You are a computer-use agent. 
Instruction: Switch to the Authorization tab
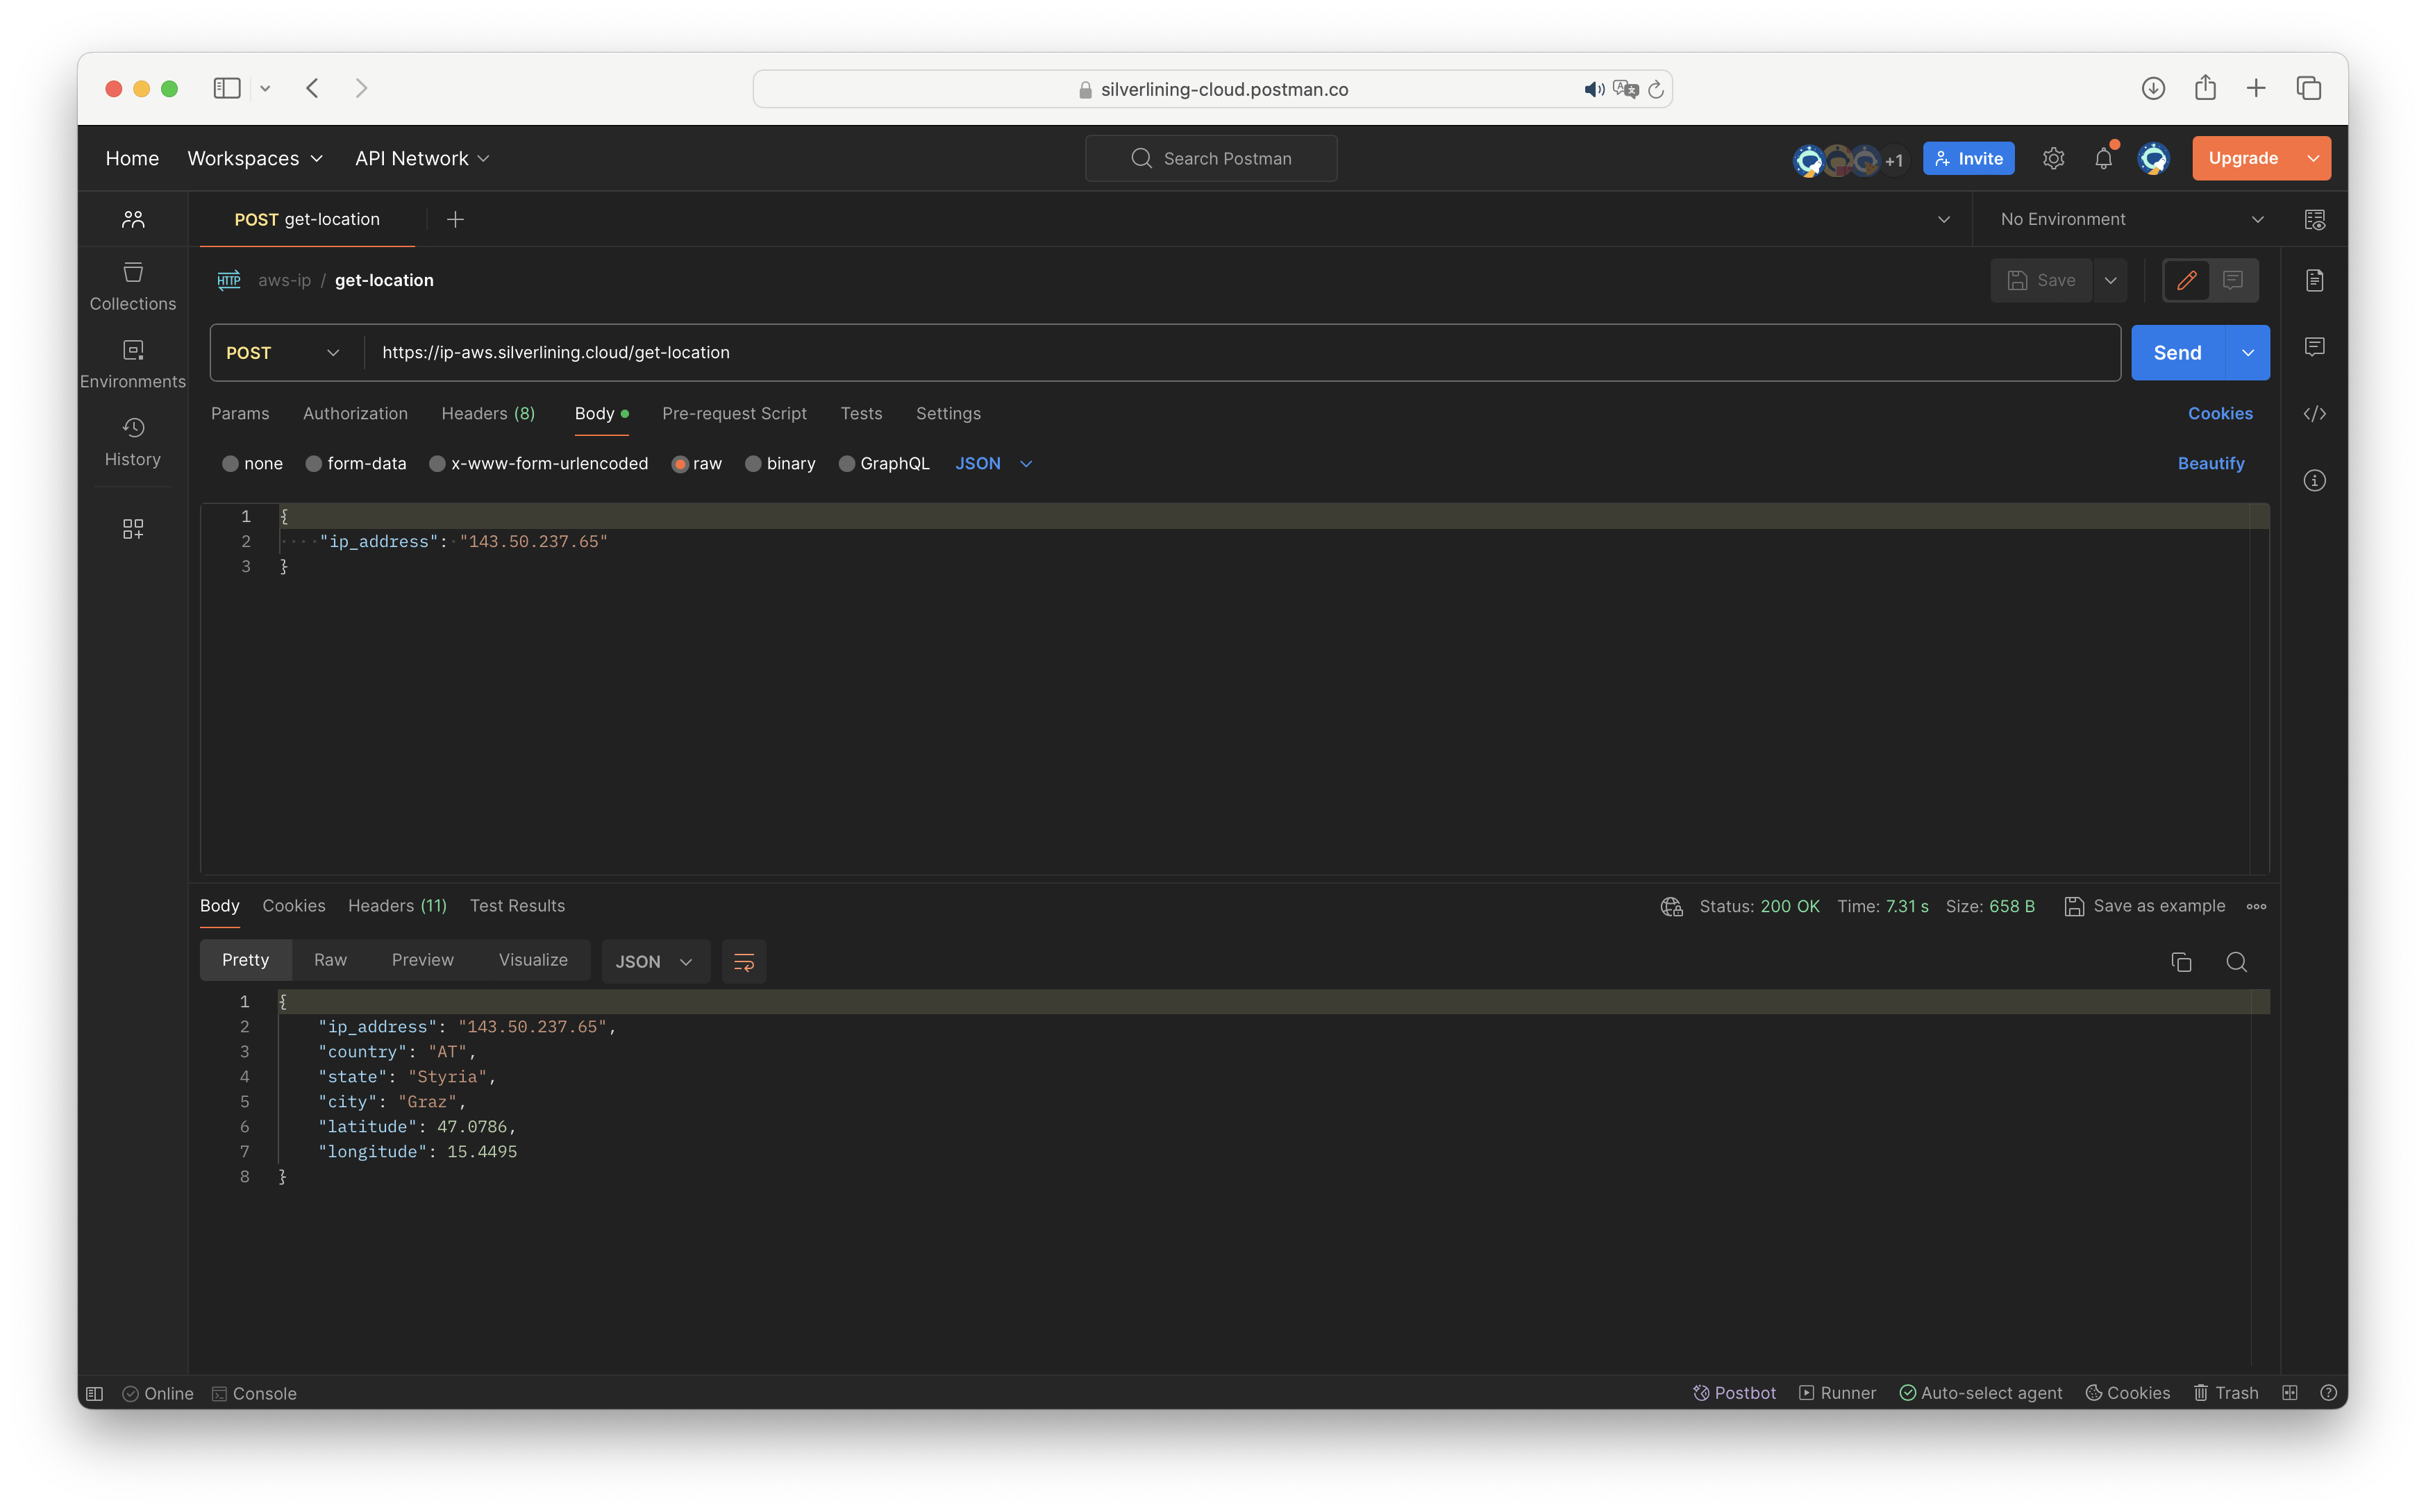355,414
